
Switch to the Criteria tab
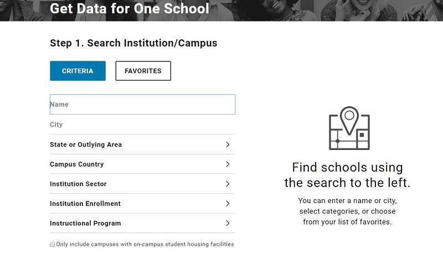click(78, 71)
